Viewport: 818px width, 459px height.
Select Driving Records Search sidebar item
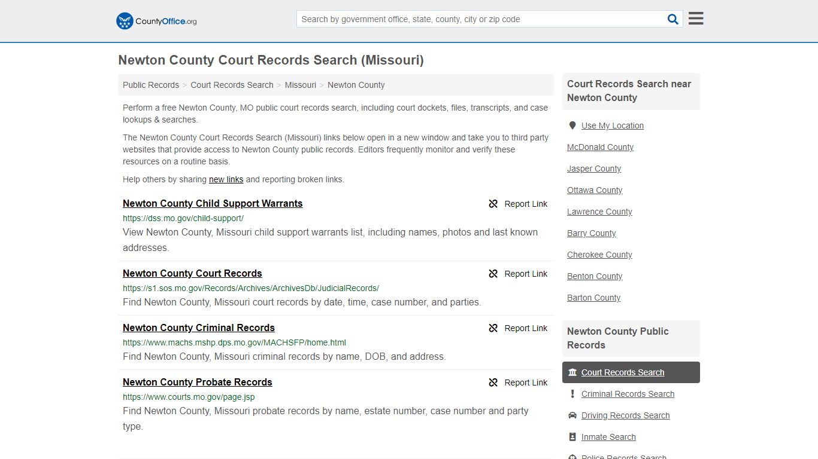tap(625, 415)
